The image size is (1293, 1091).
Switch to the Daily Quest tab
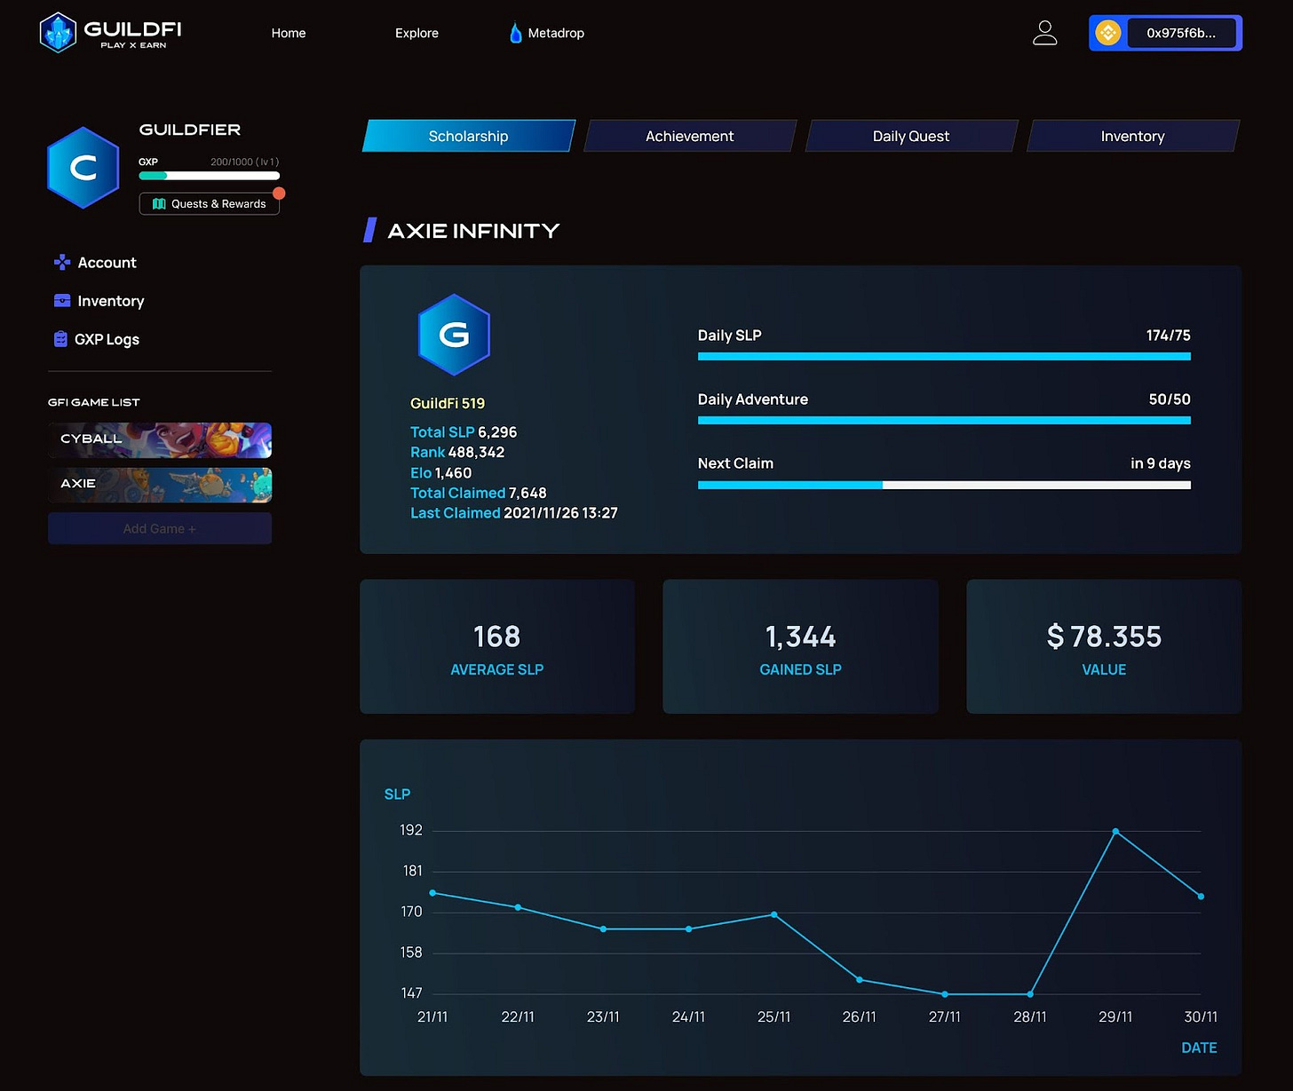(x=911, y=136)
